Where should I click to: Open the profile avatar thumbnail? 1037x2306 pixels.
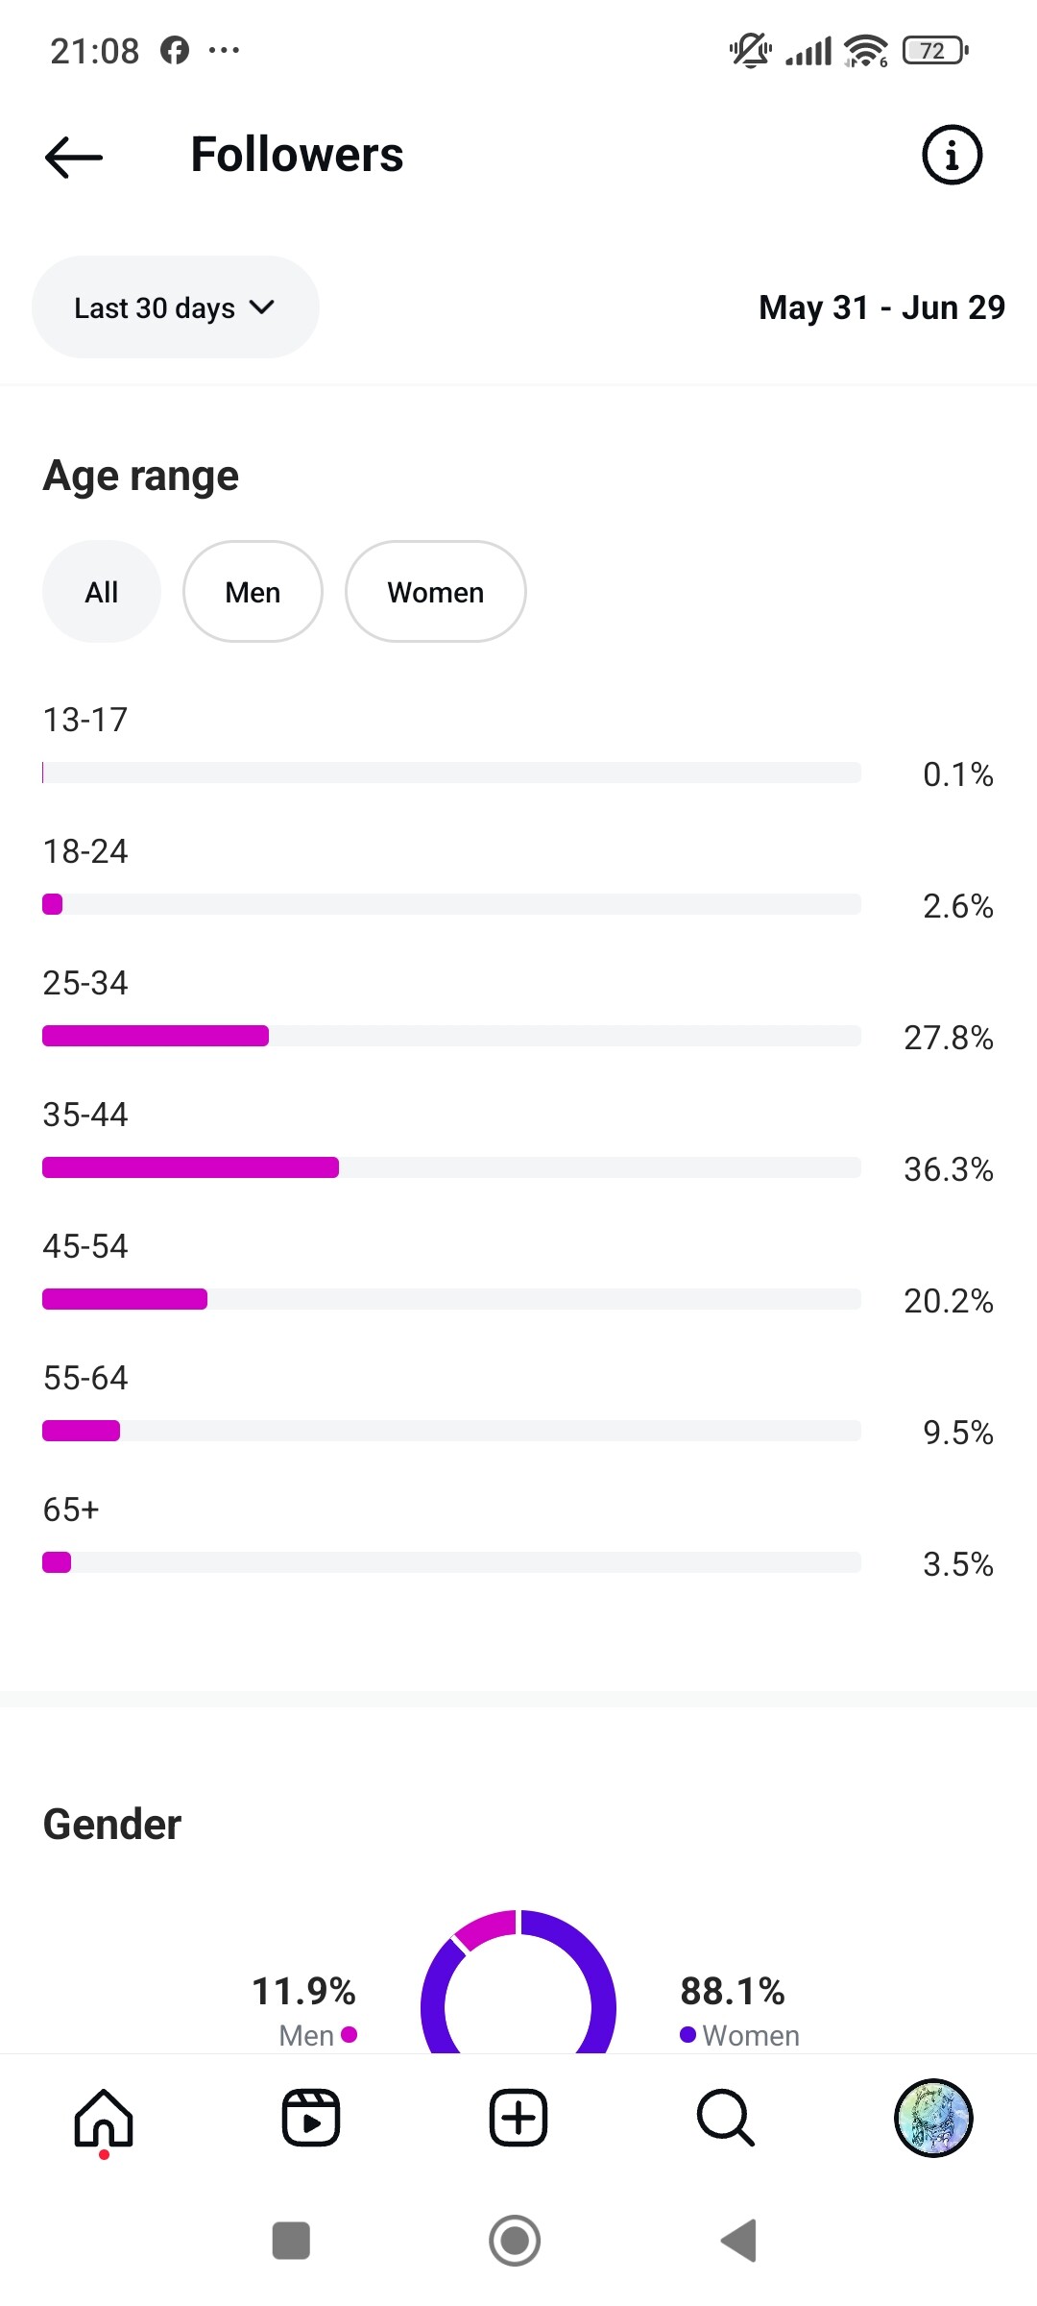click(933, 2118)
